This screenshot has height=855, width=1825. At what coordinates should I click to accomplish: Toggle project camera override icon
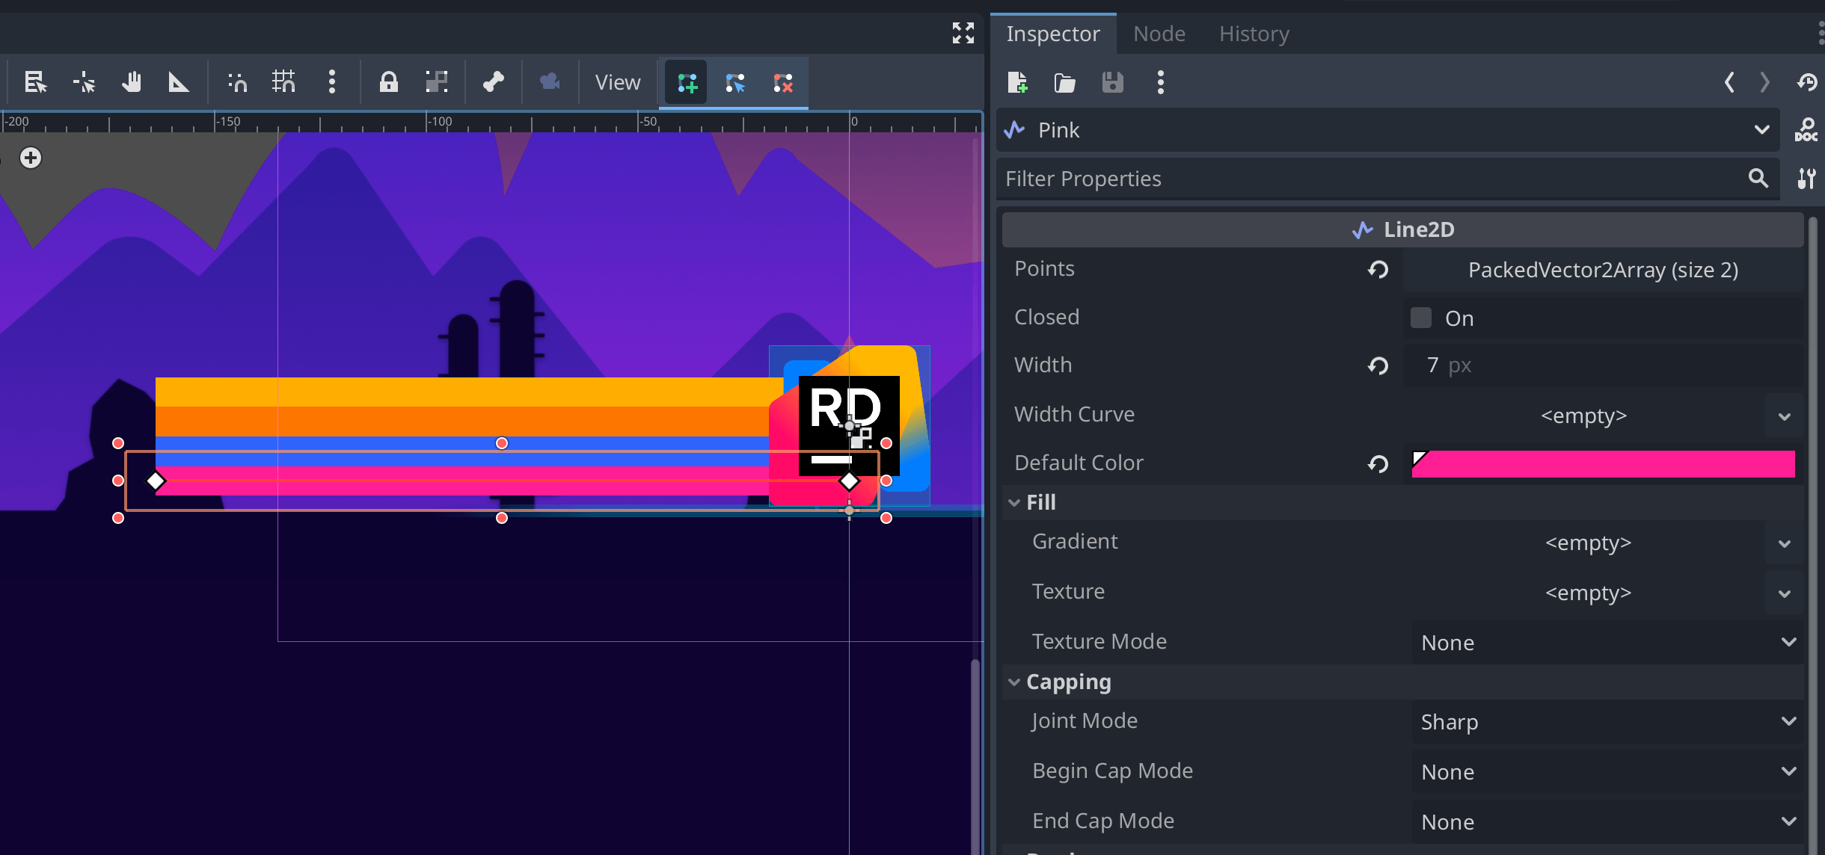click(549, 82)
